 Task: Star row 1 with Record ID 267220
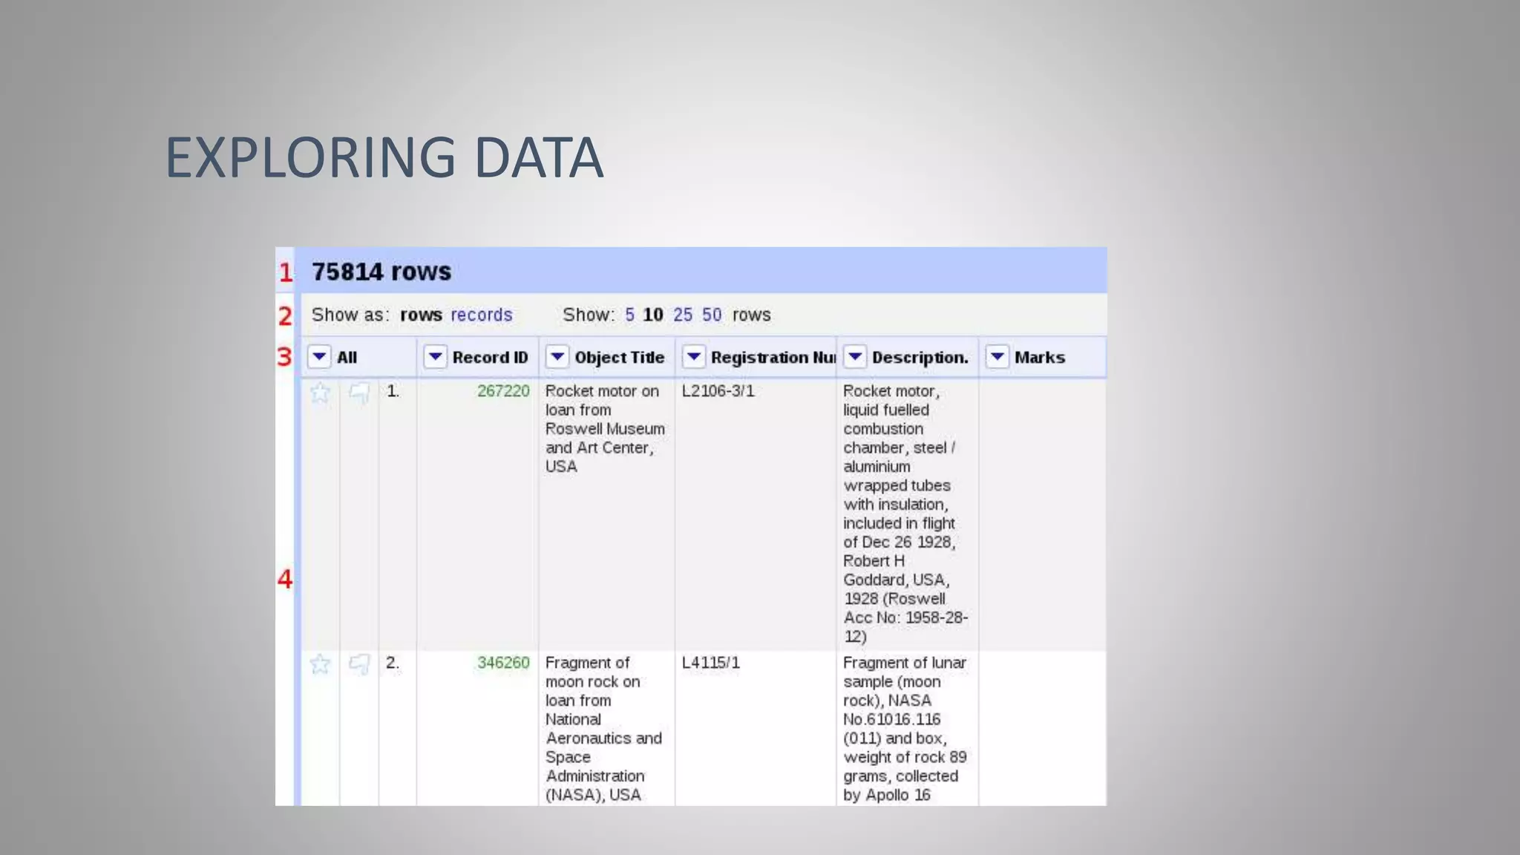pos(320,393)
